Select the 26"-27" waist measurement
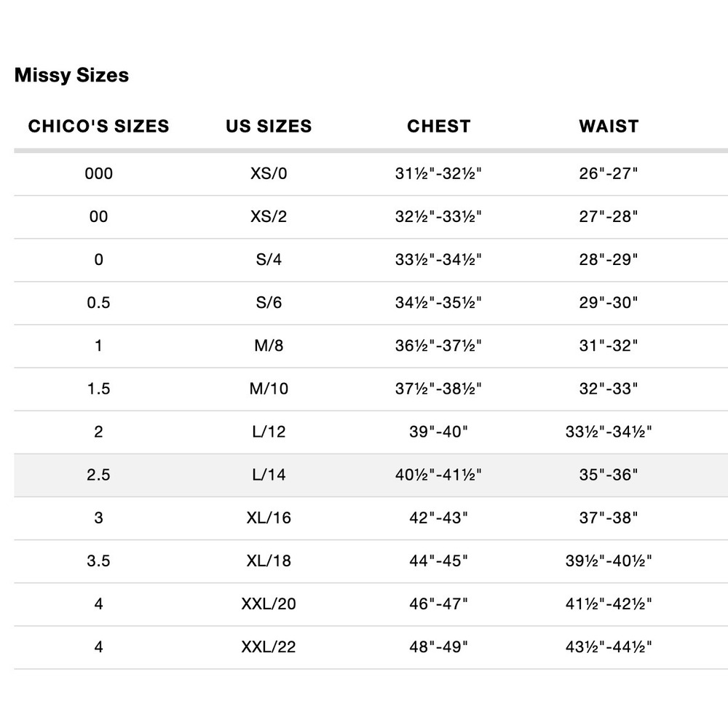The image size is (728, 728). pyautogui.click(x=608, y=174)
